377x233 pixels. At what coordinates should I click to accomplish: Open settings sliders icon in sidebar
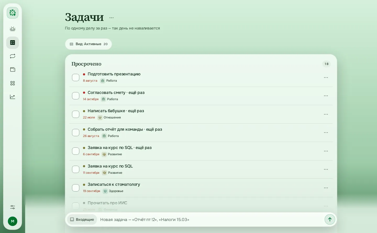(x=13, y=207)
